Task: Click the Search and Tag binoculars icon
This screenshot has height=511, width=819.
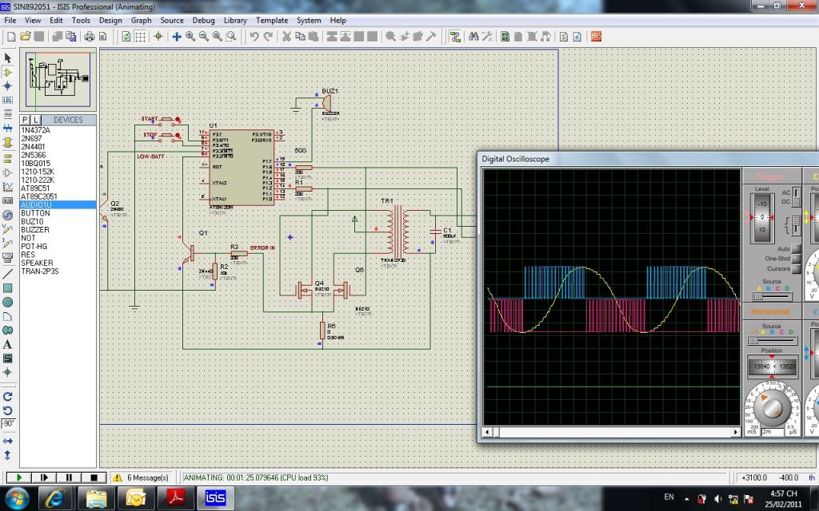Action: point(473,36)
